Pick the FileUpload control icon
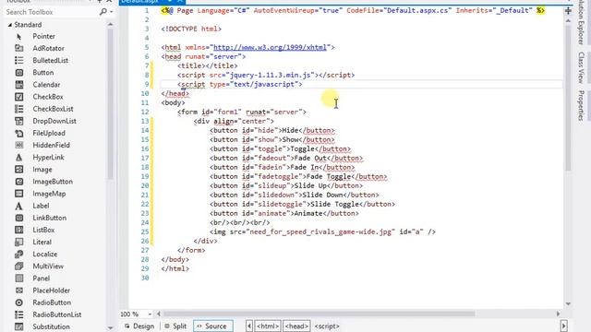 tap(18, 133)
